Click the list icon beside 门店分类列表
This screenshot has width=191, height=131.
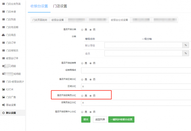(4, 4)
